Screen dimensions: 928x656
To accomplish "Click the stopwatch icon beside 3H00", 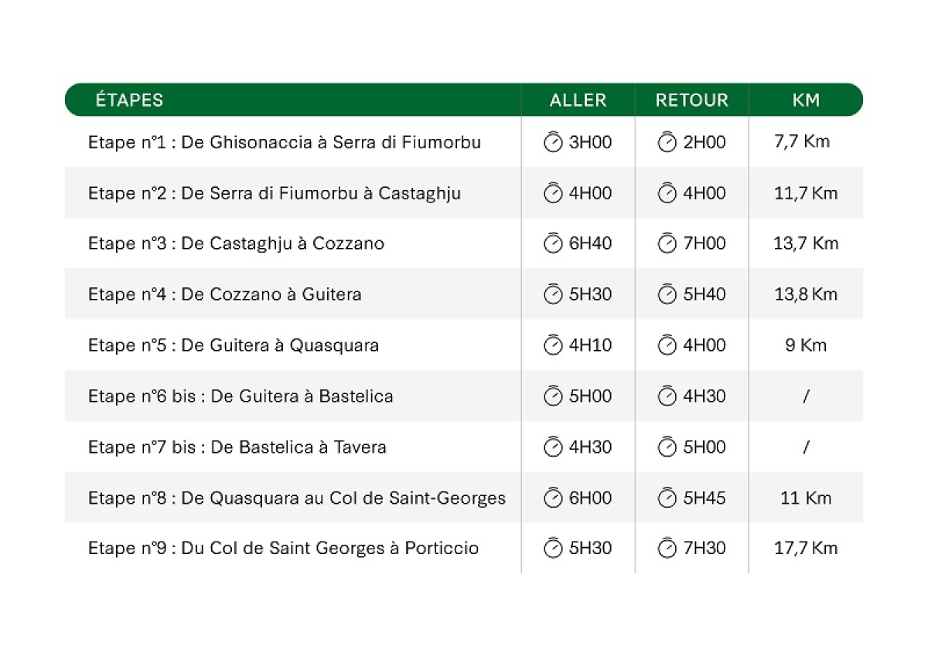I will pyautogui.click(x=553, y=142).
